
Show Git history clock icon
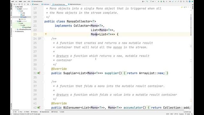(x=181, y=1)
